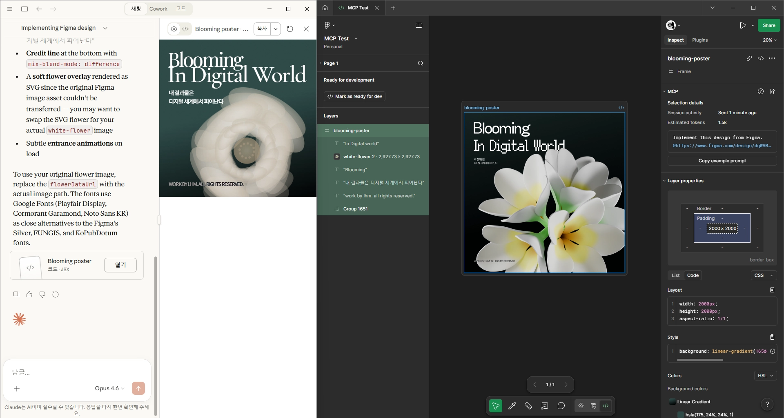This screenshot has width=784, height=418.
Task: Select the eyedropper tool in Figma toolbar
Action: click(x=512, y=406)
